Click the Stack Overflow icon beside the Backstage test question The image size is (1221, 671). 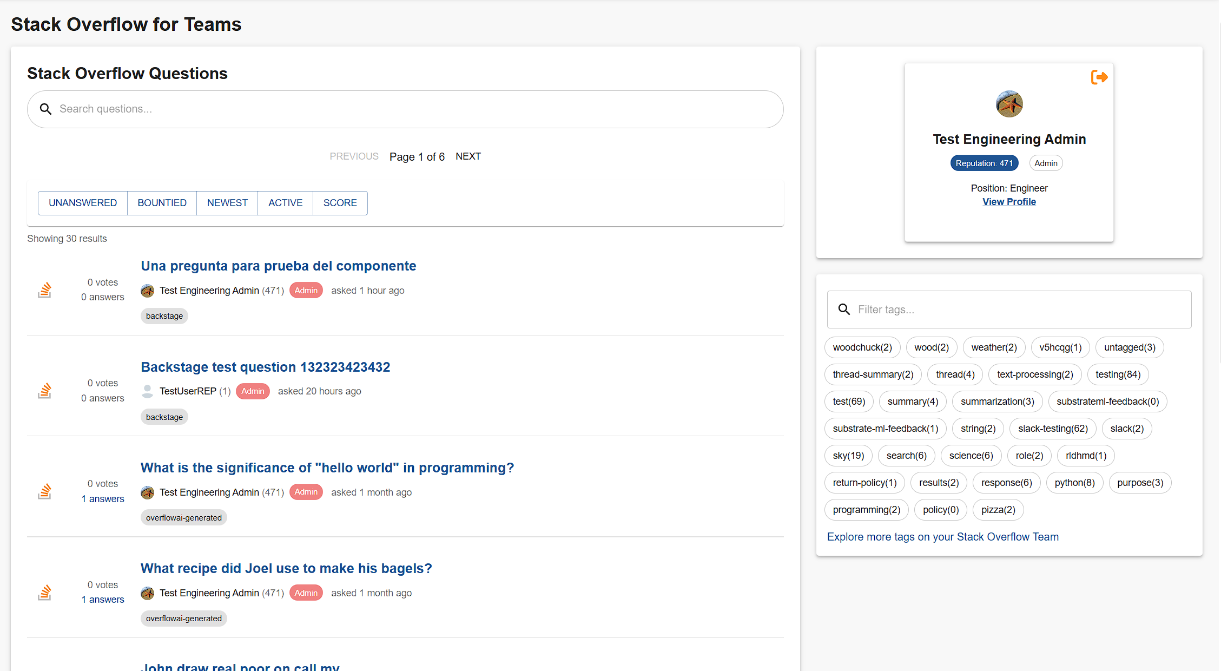coord(45,391)
